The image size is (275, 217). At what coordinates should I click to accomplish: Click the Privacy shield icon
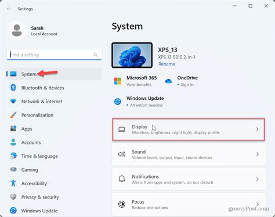click(x=13, y=197)
